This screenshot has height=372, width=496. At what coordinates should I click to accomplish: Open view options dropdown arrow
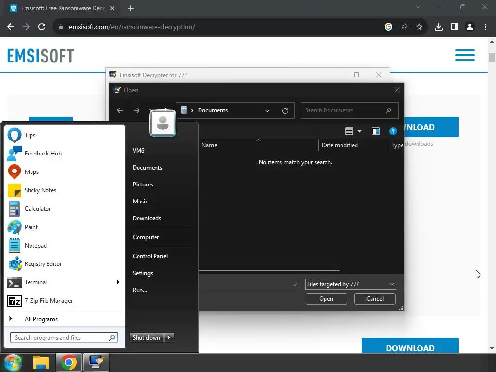pos(360,131)
